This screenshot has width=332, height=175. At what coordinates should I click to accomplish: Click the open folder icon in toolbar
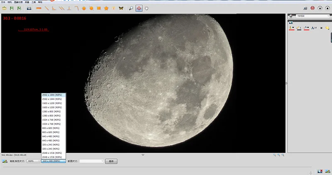point(5,8)
